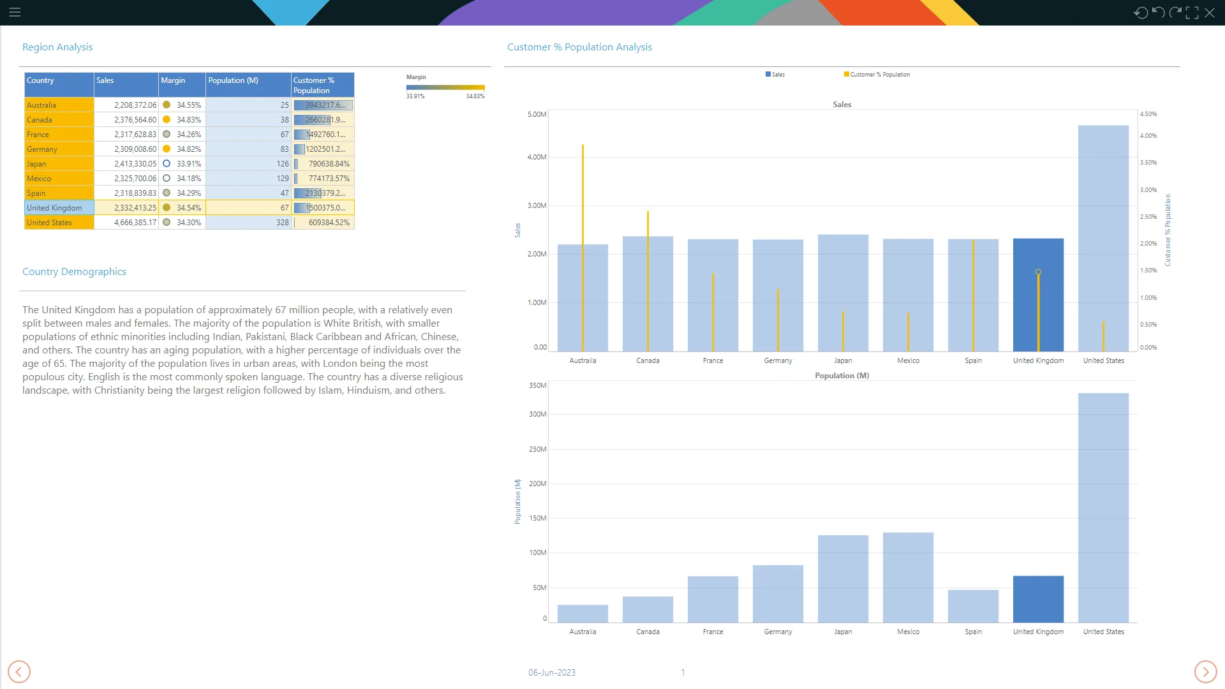Click the reset presentation icon
This screenshot has width=1225, height=689.
1140,13
